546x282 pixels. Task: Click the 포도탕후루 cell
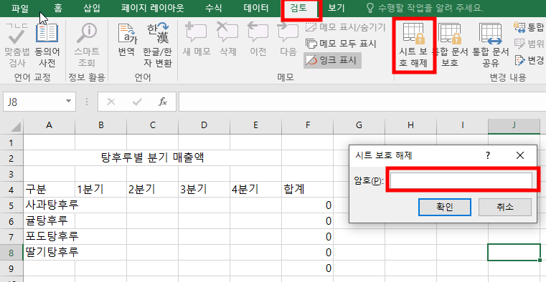click(49, 237)
